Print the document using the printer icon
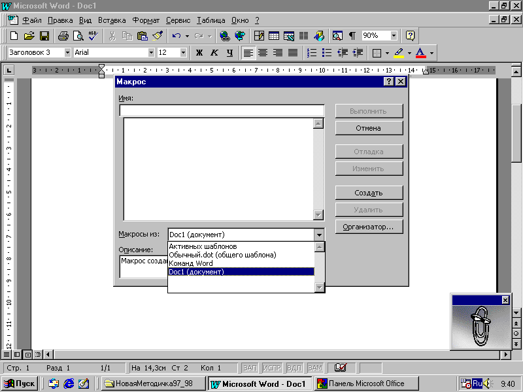The height and width of the screenshot is (392, 523). click(x=63, y=36)
